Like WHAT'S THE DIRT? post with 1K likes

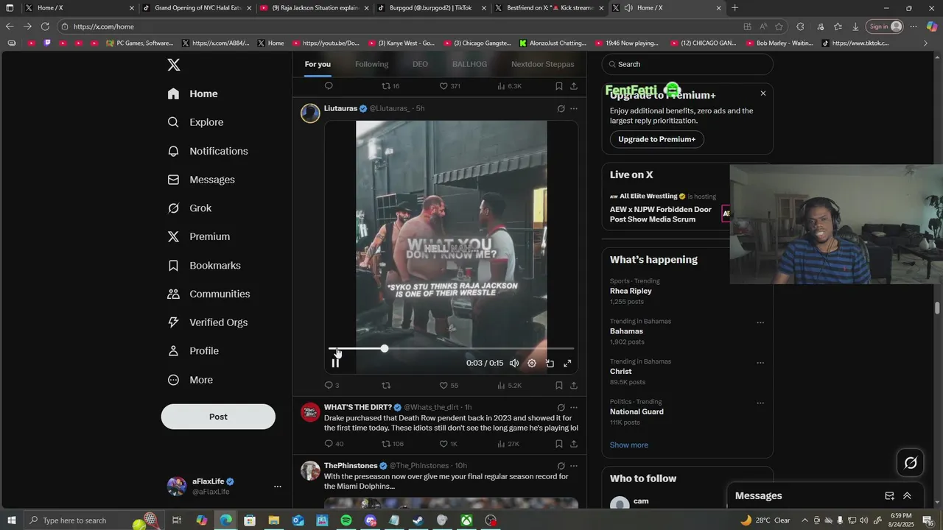449,444
